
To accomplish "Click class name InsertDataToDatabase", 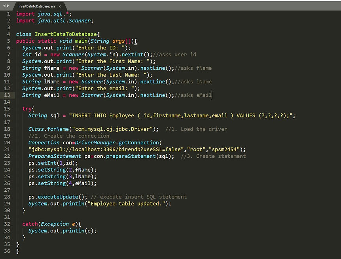I will click(x=66, y=34).
